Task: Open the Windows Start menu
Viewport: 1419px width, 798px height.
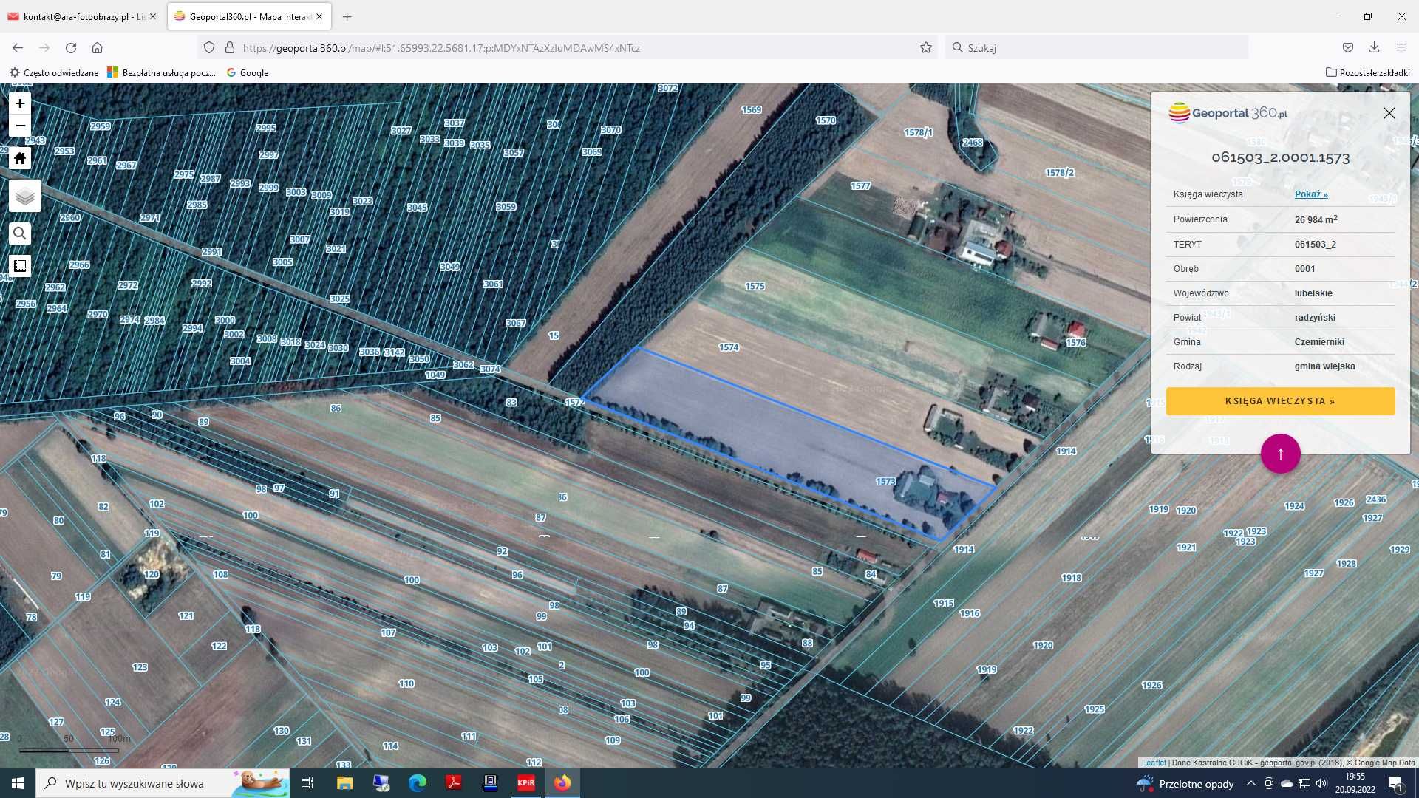Action: coord(18,783)
